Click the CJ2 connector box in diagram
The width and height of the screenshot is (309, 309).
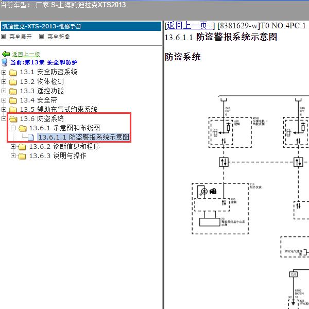[293, 274]
